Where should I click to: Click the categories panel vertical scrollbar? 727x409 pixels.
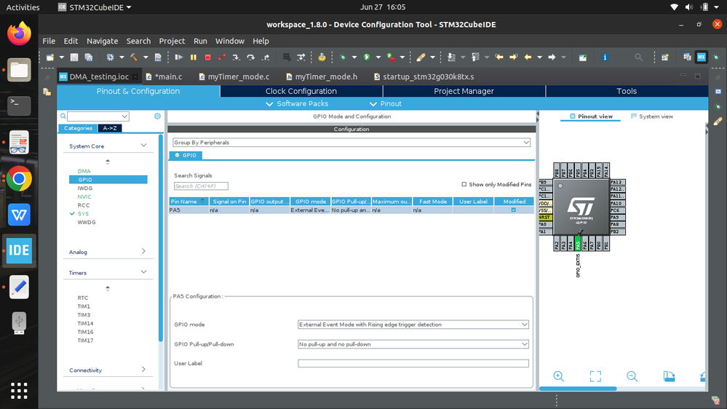pyautogui.click(x=161, y=238)
